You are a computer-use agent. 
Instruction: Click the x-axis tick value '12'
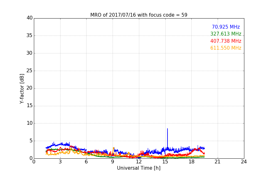coord(139,162)
